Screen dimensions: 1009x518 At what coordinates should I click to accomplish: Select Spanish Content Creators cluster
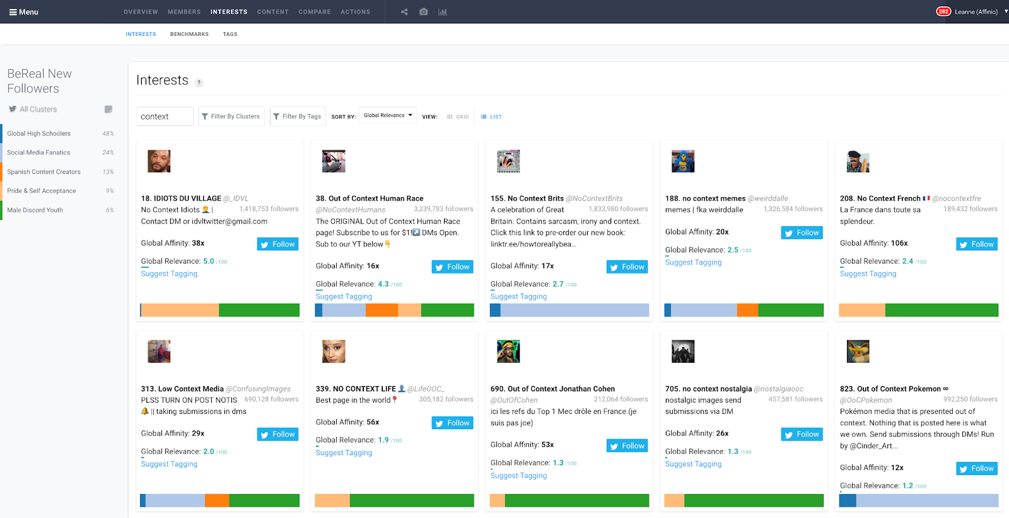click(59, 171)
